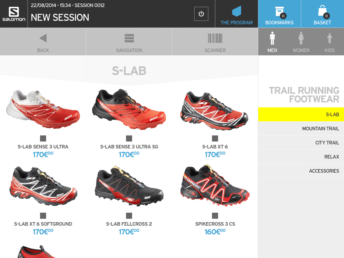Open The Program section
The width and height of the screenshot is (344, 258).
click(236, 14)
